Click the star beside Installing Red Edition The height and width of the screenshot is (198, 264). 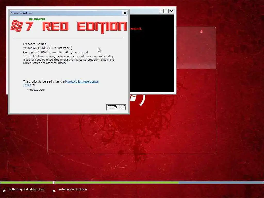(54, 191)
